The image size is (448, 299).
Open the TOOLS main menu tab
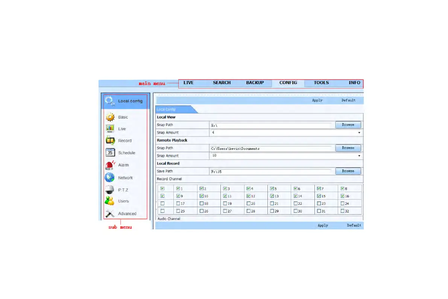click(x=321, y=83)
